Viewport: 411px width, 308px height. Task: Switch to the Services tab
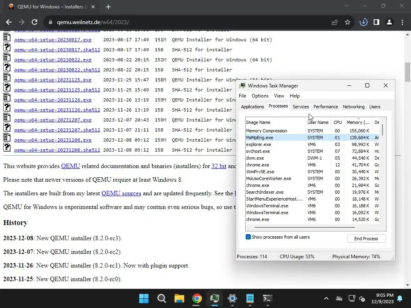click(301, 107)
